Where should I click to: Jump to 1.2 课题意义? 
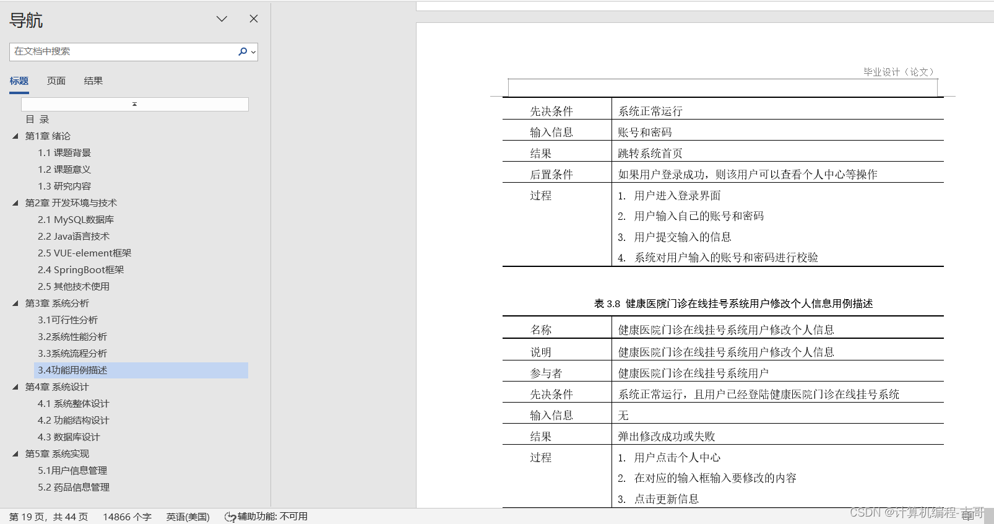64,170
